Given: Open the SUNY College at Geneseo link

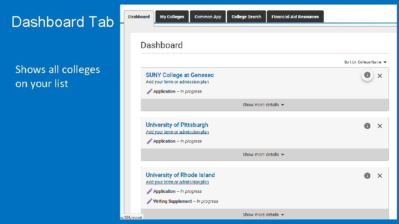Looking at the screenshot, I should click(x=180, y=75).
